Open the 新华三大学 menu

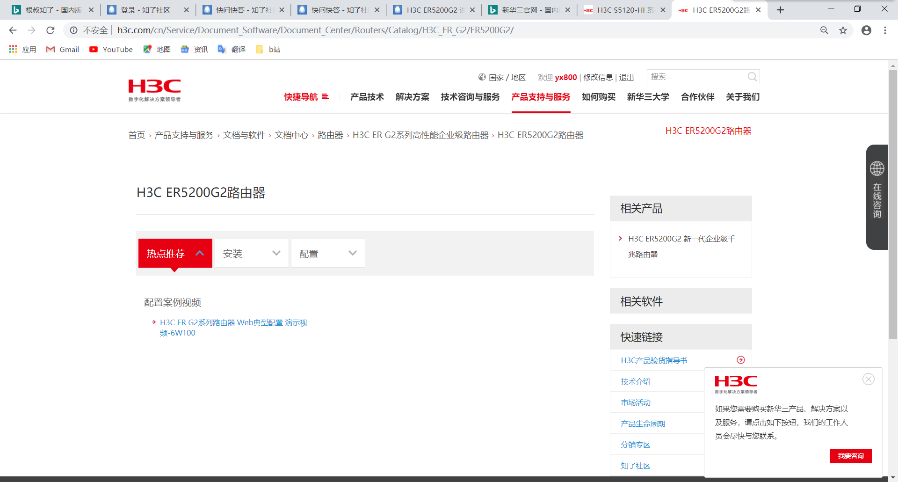648,97
